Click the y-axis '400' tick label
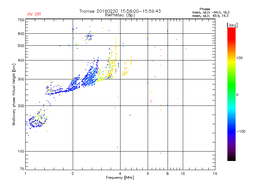 (x=21, y=60)
